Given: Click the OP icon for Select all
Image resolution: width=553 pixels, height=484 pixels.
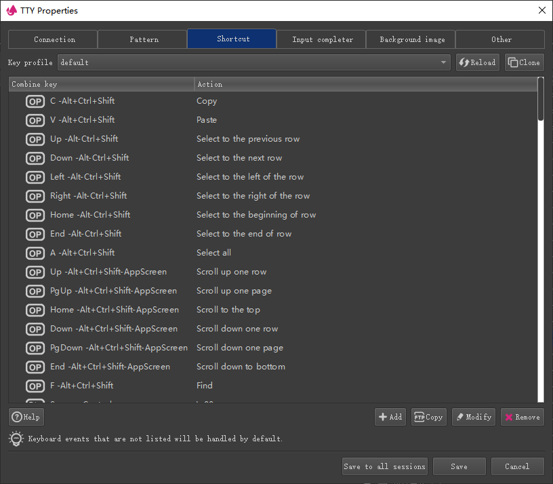Looking at the screenshot, I should 35,254.
